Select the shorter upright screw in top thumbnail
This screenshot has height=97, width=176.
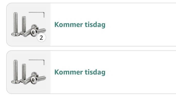pos(24,25)
